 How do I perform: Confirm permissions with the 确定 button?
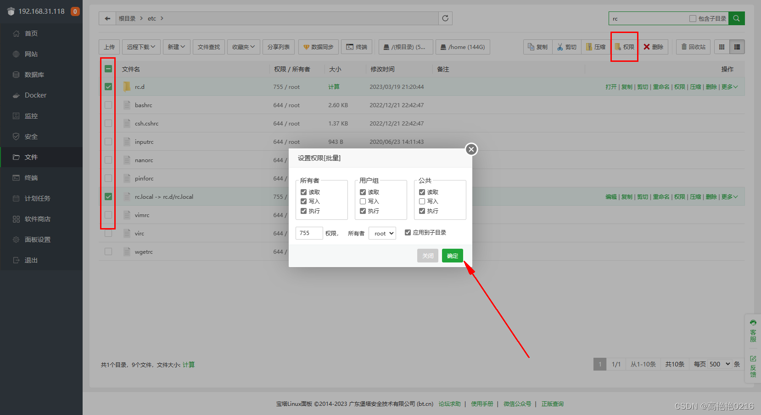click(x=452, y=256)
